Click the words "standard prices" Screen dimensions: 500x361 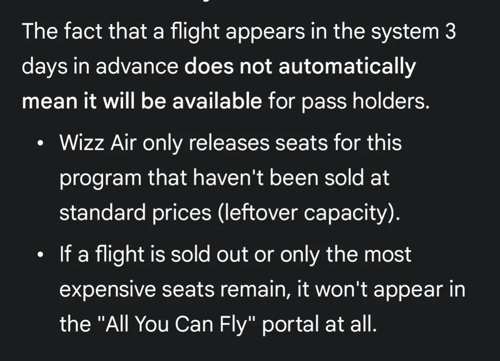pyautogui.click(x=135, y=214)
